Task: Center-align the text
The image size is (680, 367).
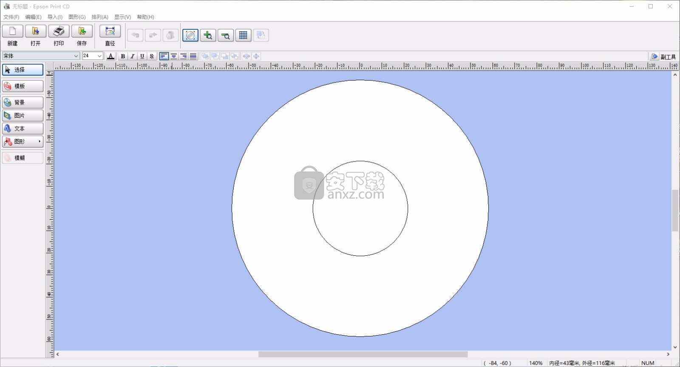Action: pos(174,56)
